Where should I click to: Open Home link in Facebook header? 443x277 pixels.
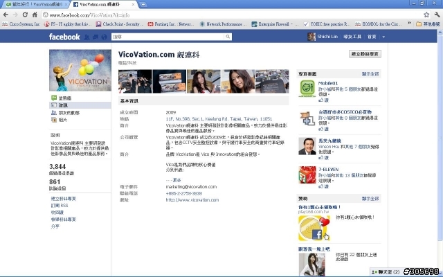(372, 37)
